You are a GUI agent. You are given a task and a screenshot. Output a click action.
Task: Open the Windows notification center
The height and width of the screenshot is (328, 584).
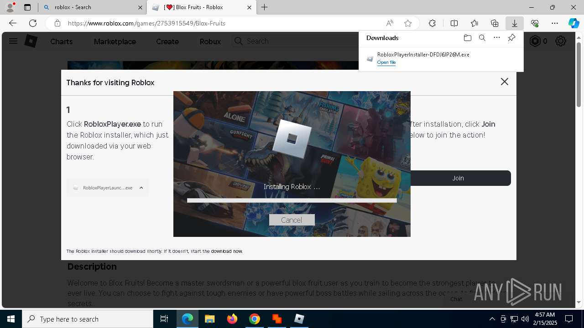[x=569, y=319]
